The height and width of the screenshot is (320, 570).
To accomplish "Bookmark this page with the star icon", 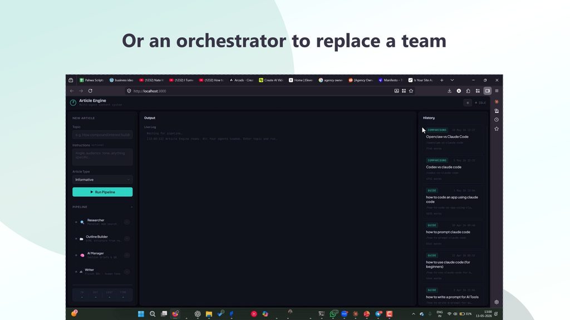I will (411, 91).
